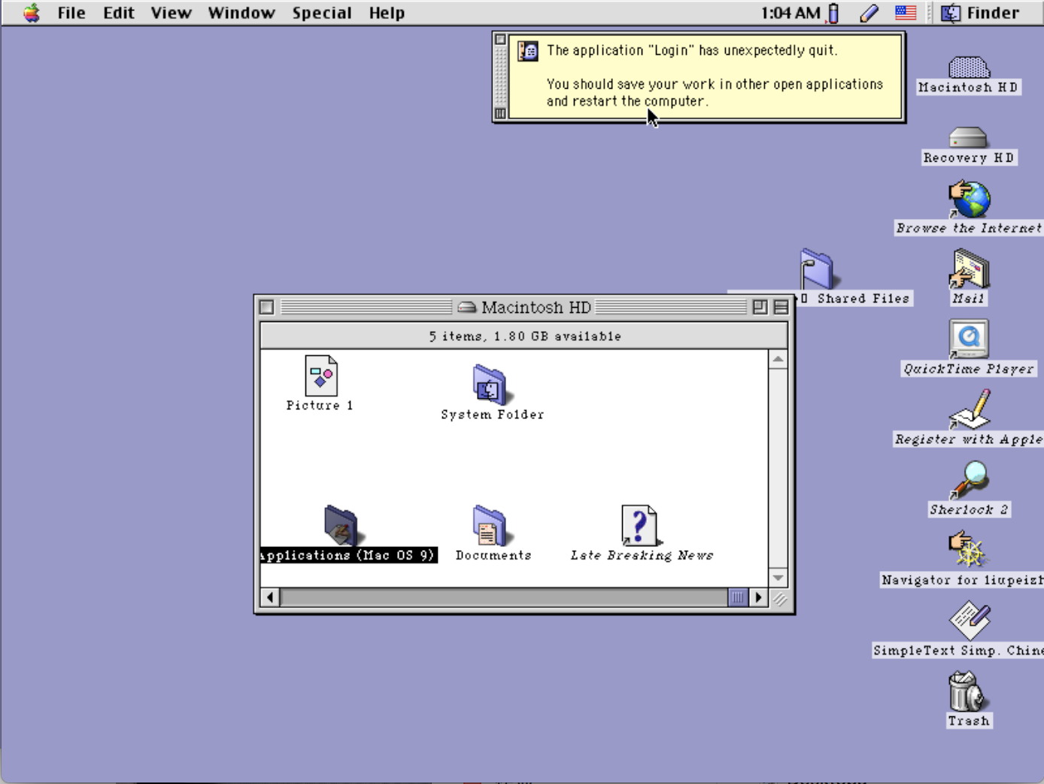This screenshot has width=1044, height=784.
Task: Open QuickTime Player from the desktop
Action: tap(968, 339)
